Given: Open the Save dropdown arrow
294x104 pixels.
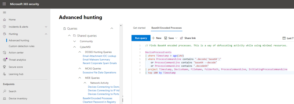Looking at the screenshot, I should (x=176, y=38).
